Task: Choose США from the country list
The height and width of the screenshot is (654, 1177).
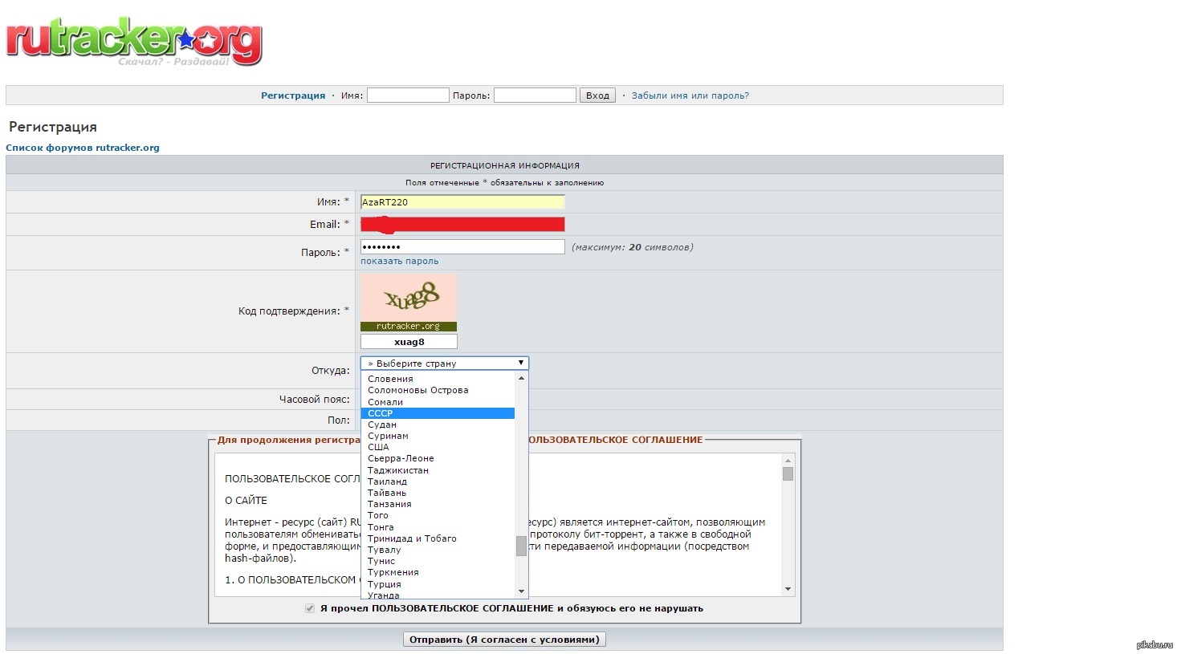Action: point(378,447)
